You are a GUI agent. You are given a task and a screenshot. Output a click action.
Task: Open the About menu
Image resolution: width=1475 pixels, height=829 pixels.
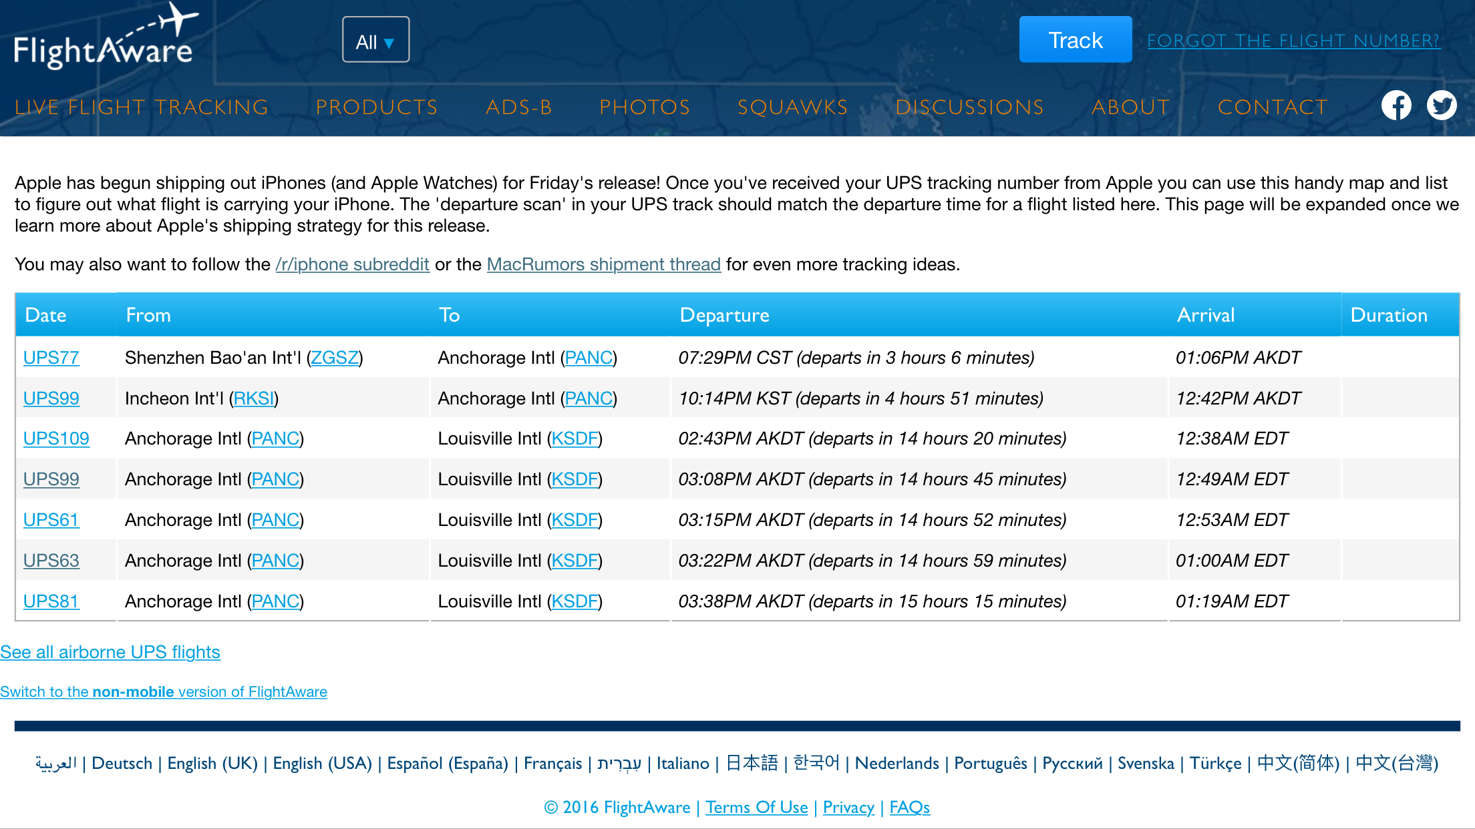(x=1130, y=107)
